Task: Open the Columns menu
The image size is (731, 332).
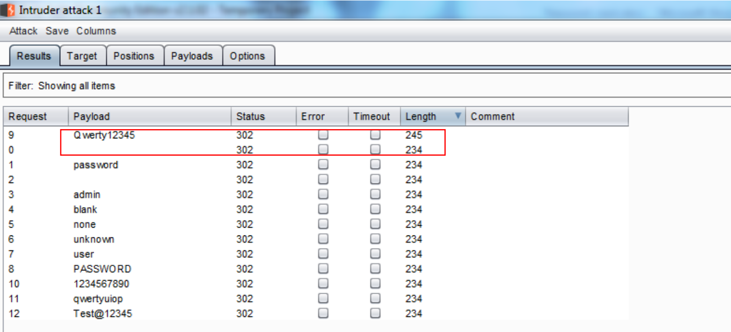Action: click(x=96, y=31)
